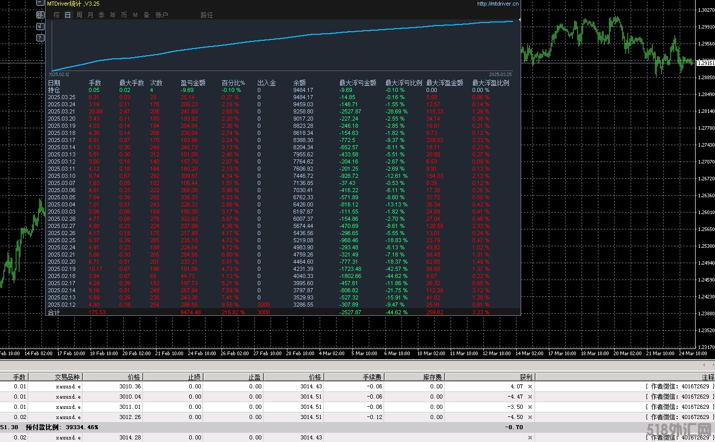The height and width of the screenshot is (442, 715).
Task: Click the 移 move-panel icon
Action: point(40,15)
